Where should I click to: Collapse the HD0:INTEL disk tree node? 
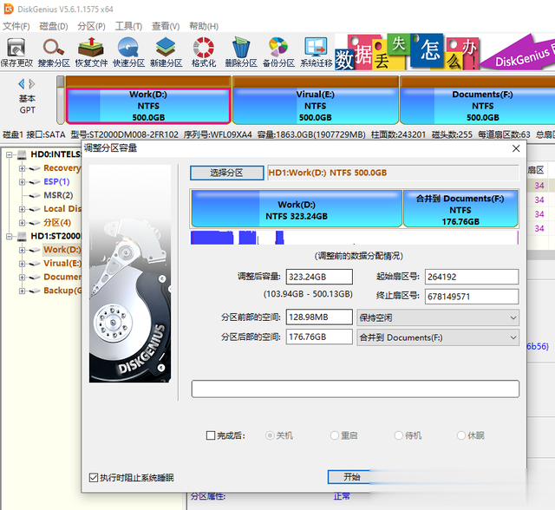click(x=9, y=154)
